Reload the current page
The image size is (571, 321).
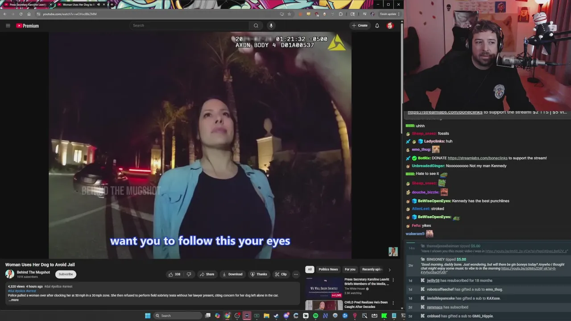[x=21, y=14]
